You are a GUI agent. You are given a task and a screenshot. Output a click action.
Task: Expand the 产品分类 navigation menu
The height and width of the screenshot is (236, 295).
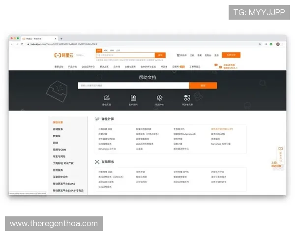[x=72, y=66]
